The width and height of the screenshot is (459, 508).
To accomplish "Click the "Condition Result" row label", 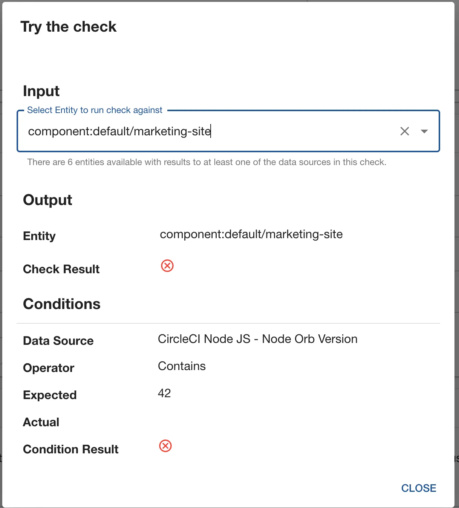I will [x=70, y=449].
